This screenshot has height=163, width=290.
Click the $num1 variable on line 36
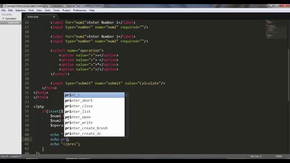click(55, 116)
